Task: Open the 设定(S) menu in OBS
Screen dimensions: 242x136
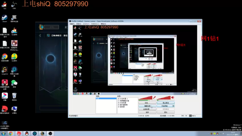Action: [79, 24]
